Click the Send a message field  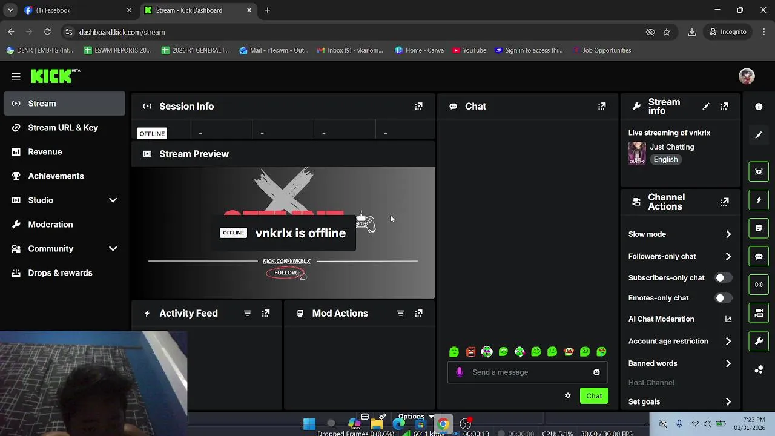coord(527,372)
